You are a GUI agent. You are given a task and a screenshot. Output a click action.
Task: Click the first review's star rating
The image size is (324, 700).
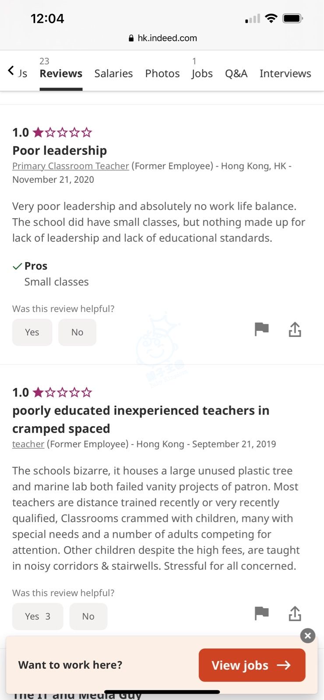click(62, 132)
